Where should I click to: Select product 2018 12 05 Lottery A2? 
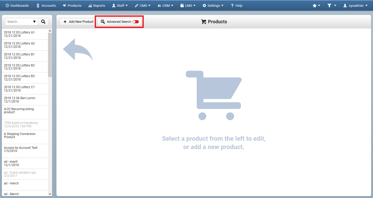pyautogui.click(x=25, y=45)
